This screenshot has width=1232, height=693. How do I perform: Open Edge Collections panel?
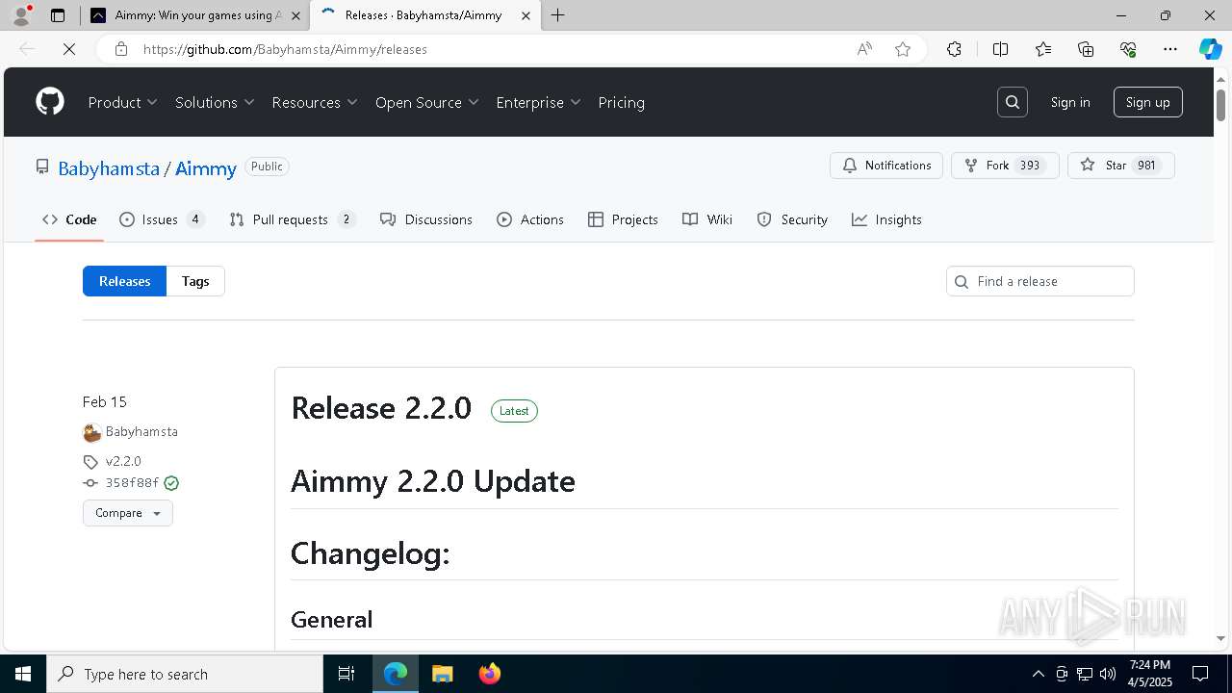[1086, 49]
